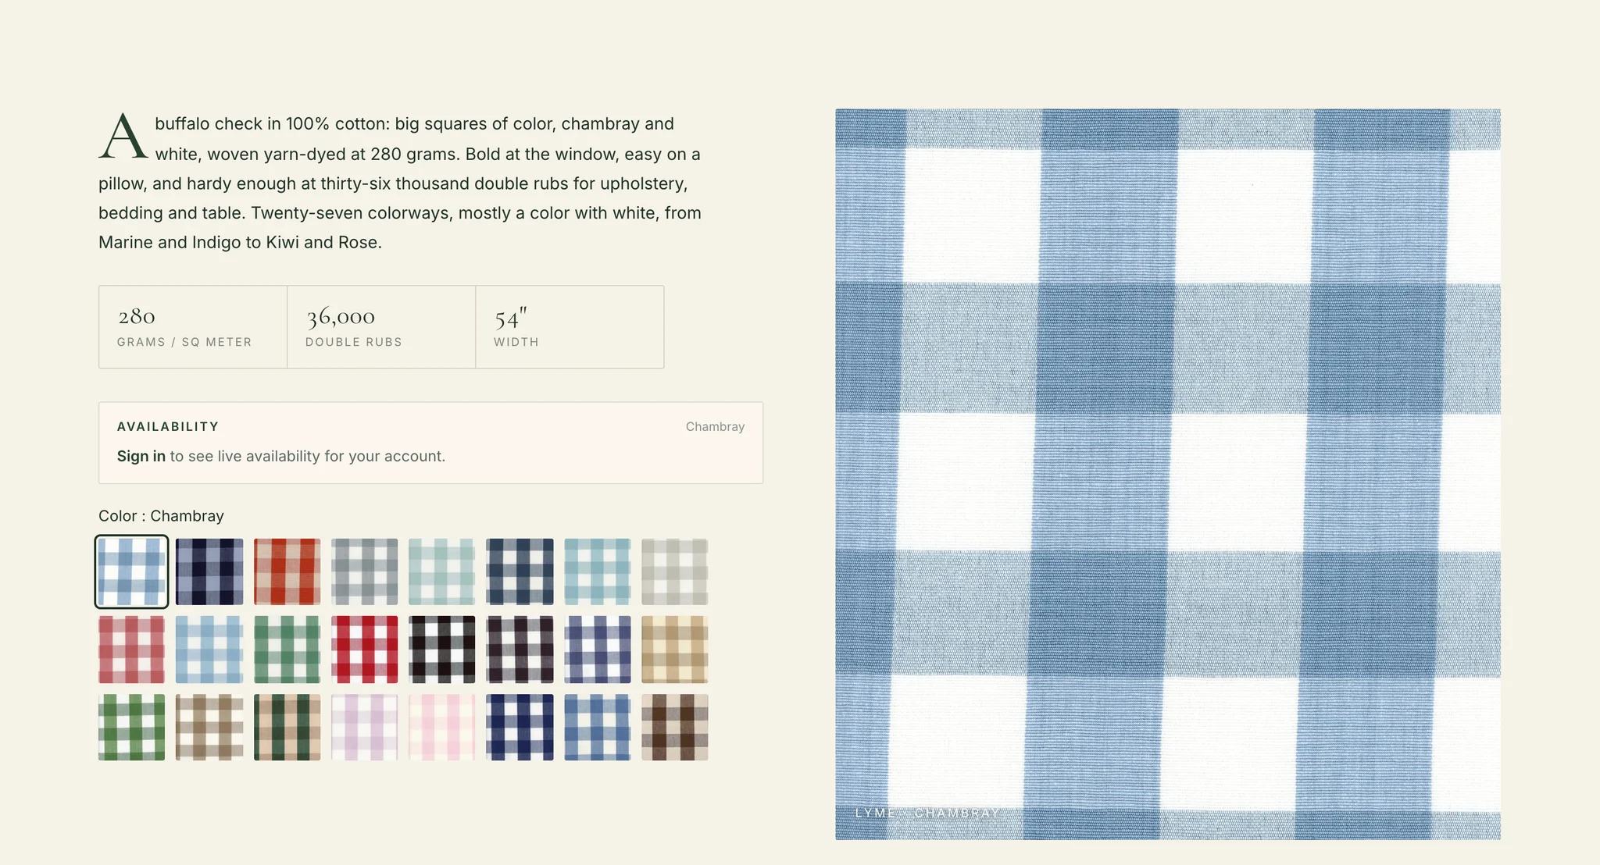Screen dimensions: 1600x865
Task: Select the outlined Chambray blue check swatch
Action: 131,571
